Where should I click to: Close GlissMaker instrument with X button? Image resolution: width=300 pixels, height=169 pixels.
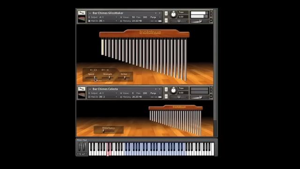[x=211, y=11]
